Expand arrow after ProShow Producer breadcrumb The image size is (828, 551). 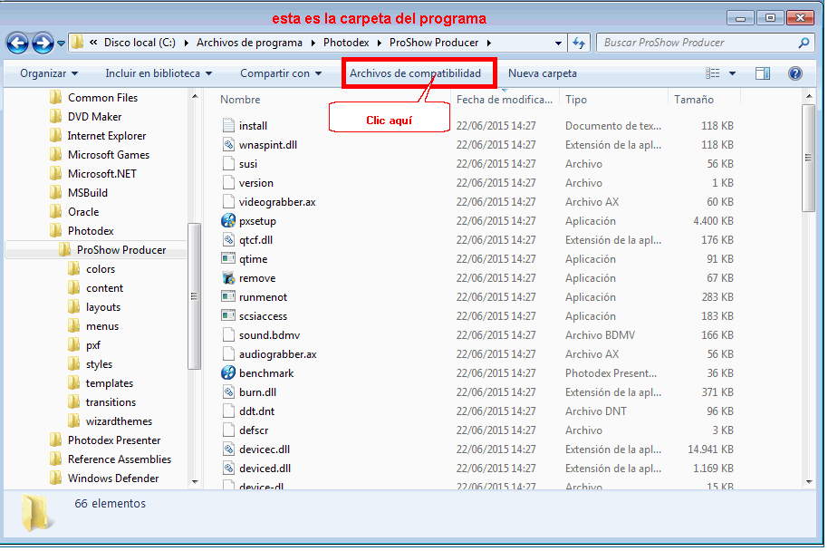tap(488, 43)
